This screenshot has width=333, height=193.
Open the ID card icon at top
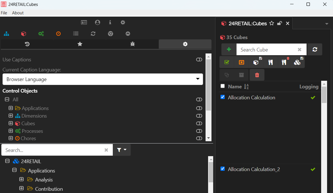[84, 23]
